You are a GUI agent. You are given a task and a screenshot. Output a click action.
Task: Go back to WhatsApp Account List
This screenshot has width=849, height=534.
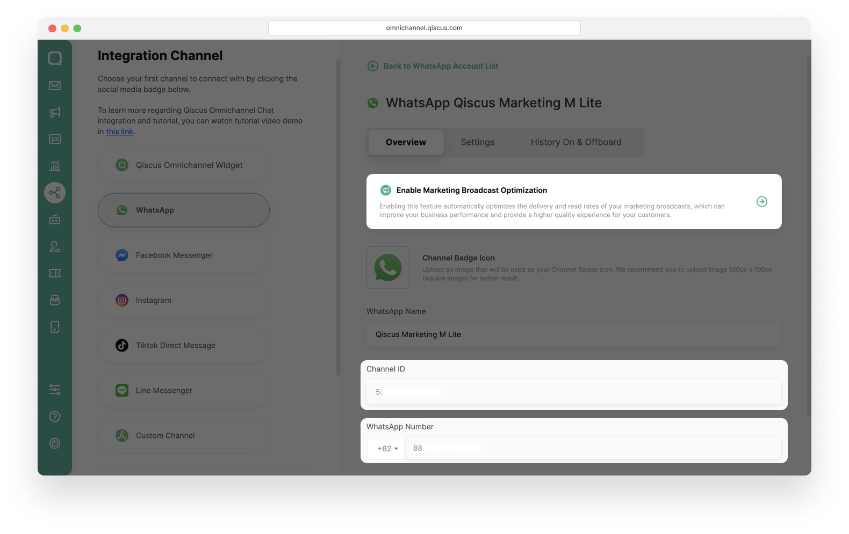pyautogui.click(x=441, y=66)
